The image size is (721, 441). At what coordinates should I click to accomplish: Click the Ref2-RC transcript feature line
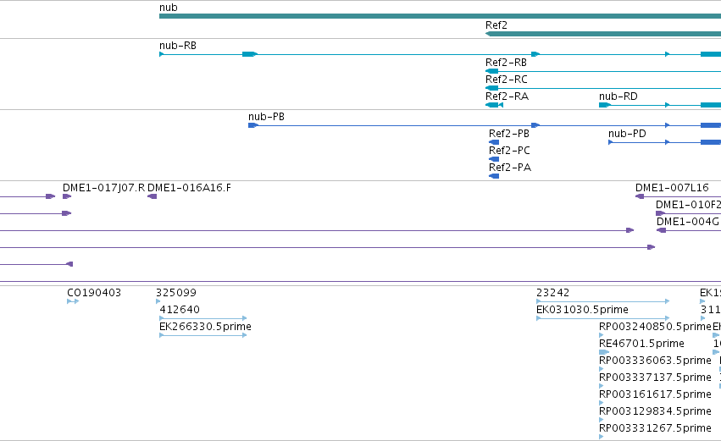(603, 88)
